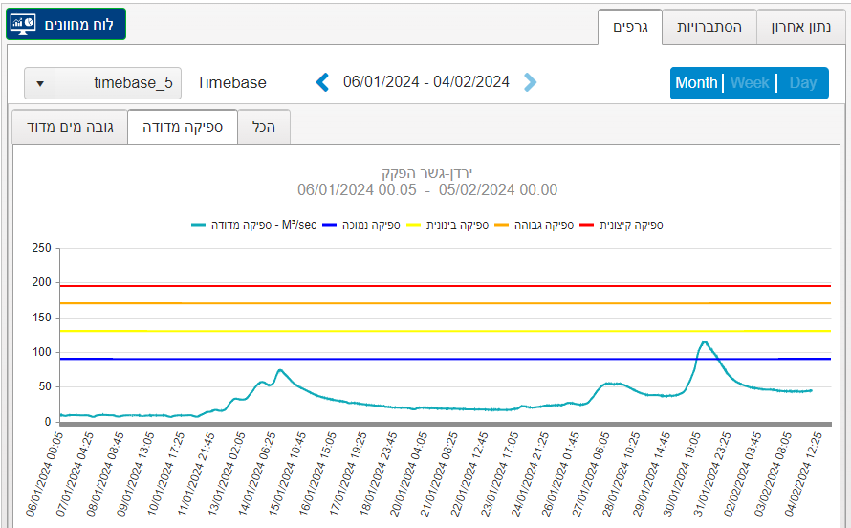
Task: Select the Week view
Action: click(x=750, y=83)
